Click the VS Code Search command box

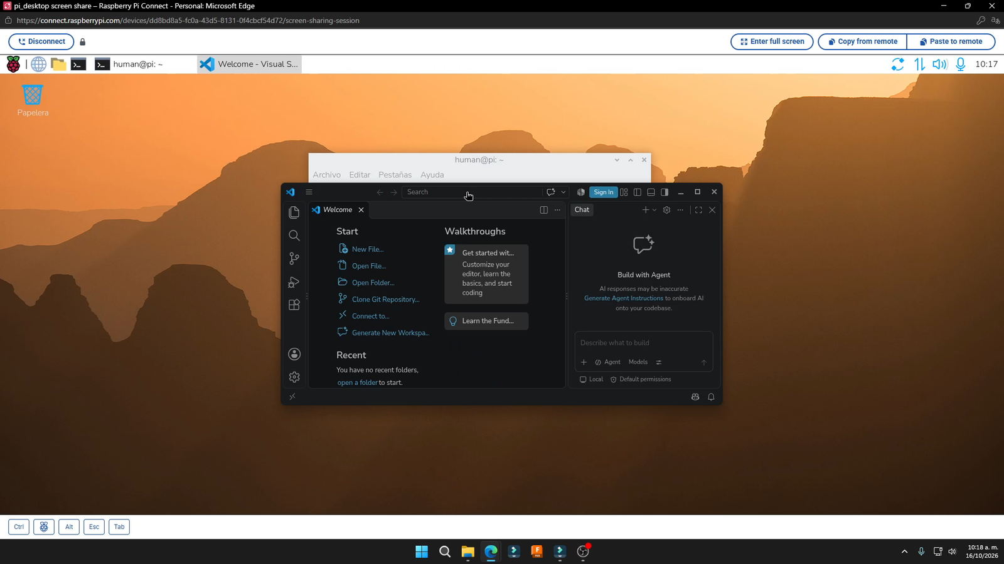click(472, 192)
